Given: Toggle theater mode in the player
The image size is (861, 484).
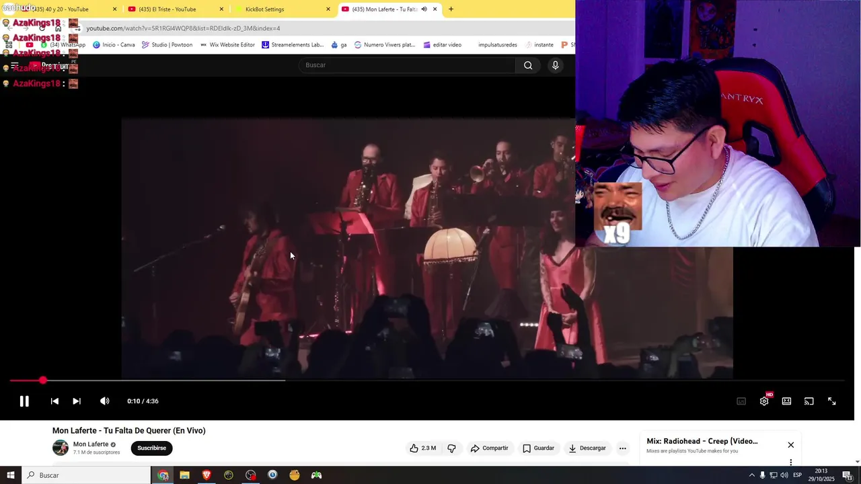Looking at the screenshot, I should 786,401.
